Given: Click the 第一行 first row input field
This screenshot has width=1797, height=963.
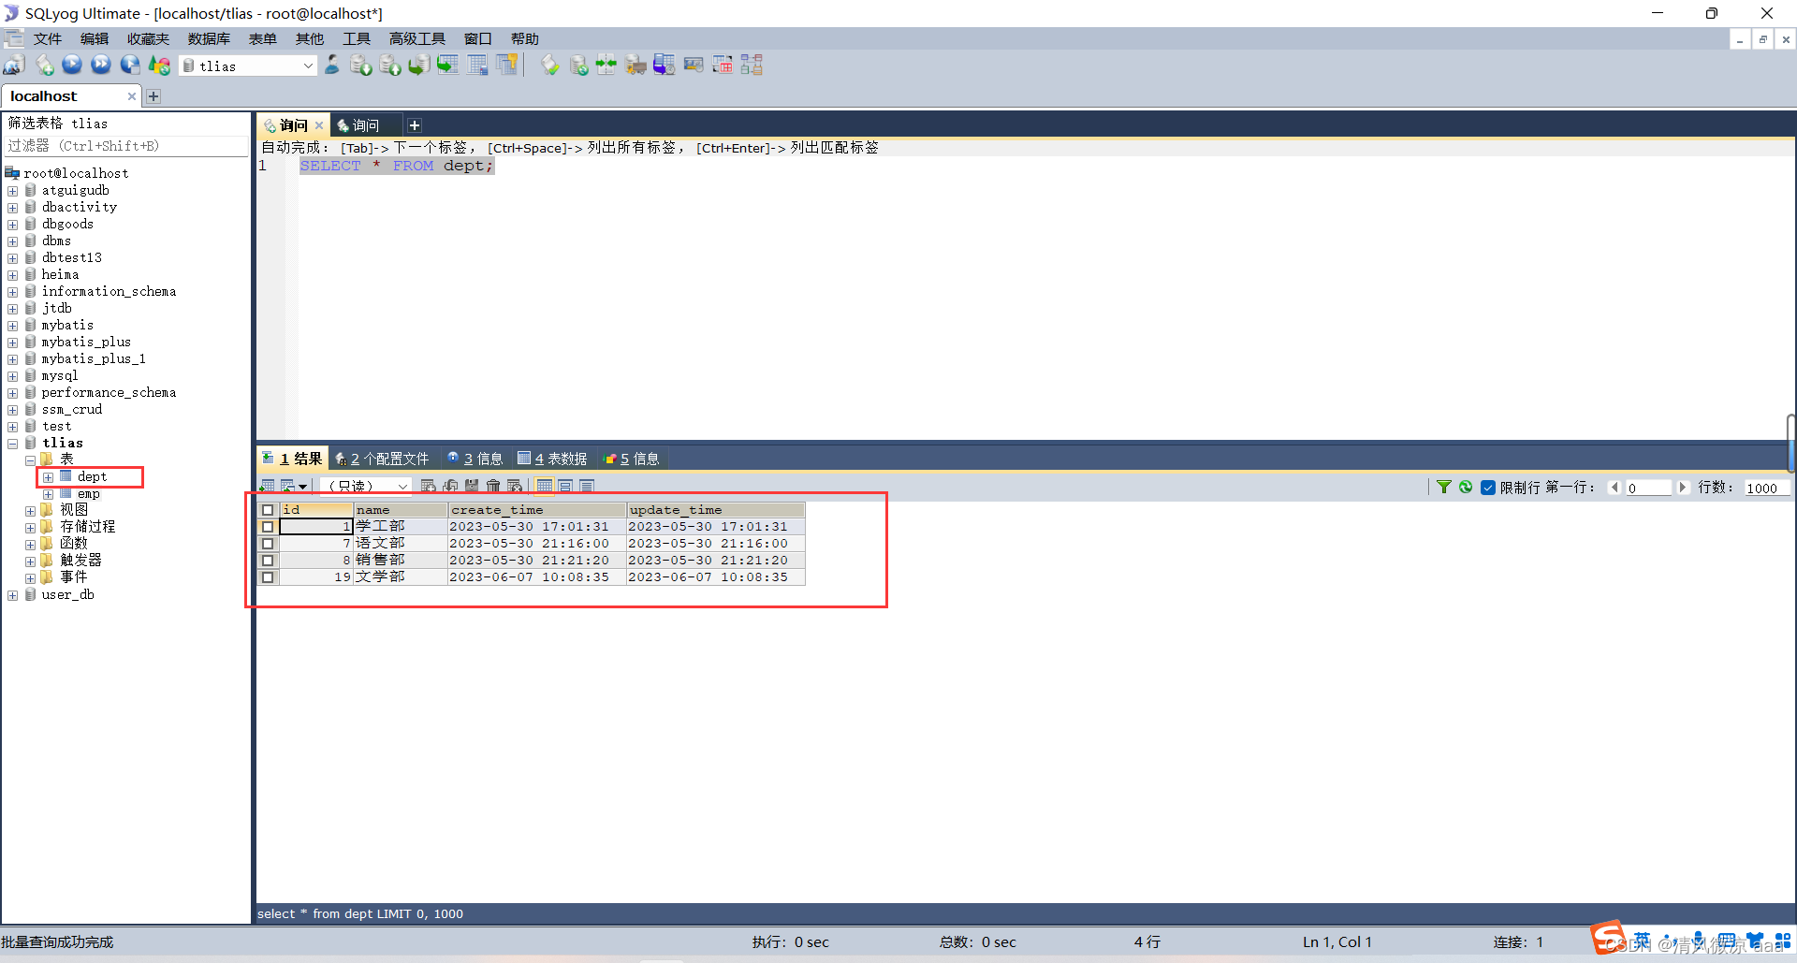Looking at the screenshot, I should click(1648, 488).
